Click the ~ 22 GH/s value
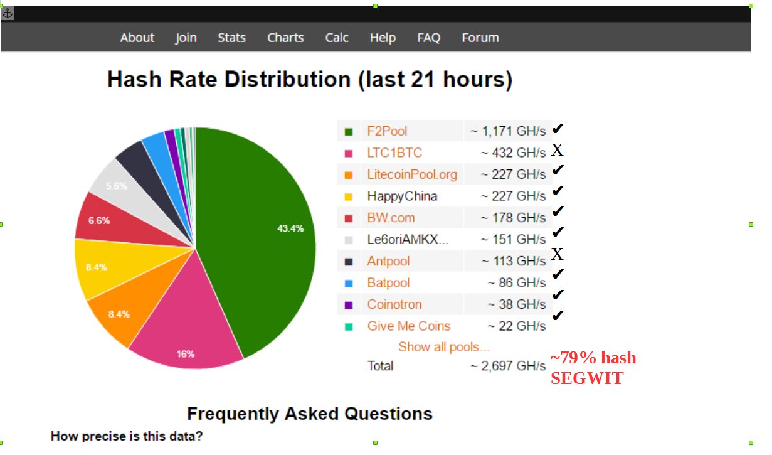Screen dimensions: 772x455 click(x=517, y=326)
